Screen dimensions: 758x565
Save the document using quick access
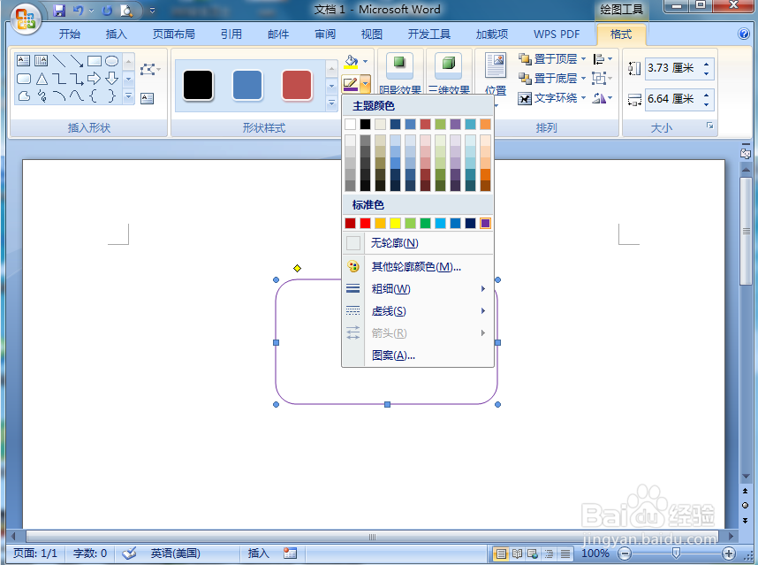[59, 10]
